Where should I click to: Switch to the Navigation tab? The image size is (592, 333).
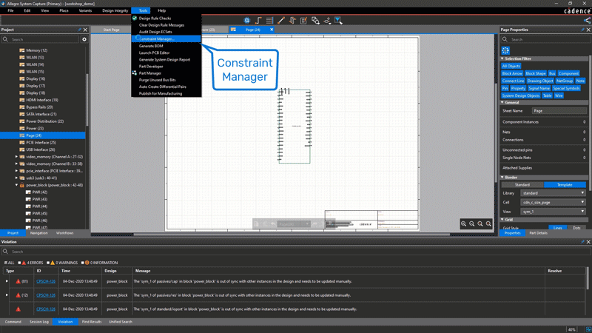[39, 233]
